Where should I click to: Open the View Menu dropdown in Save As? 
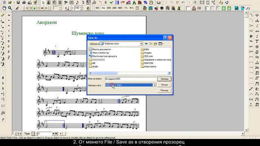tap(161, 44)
